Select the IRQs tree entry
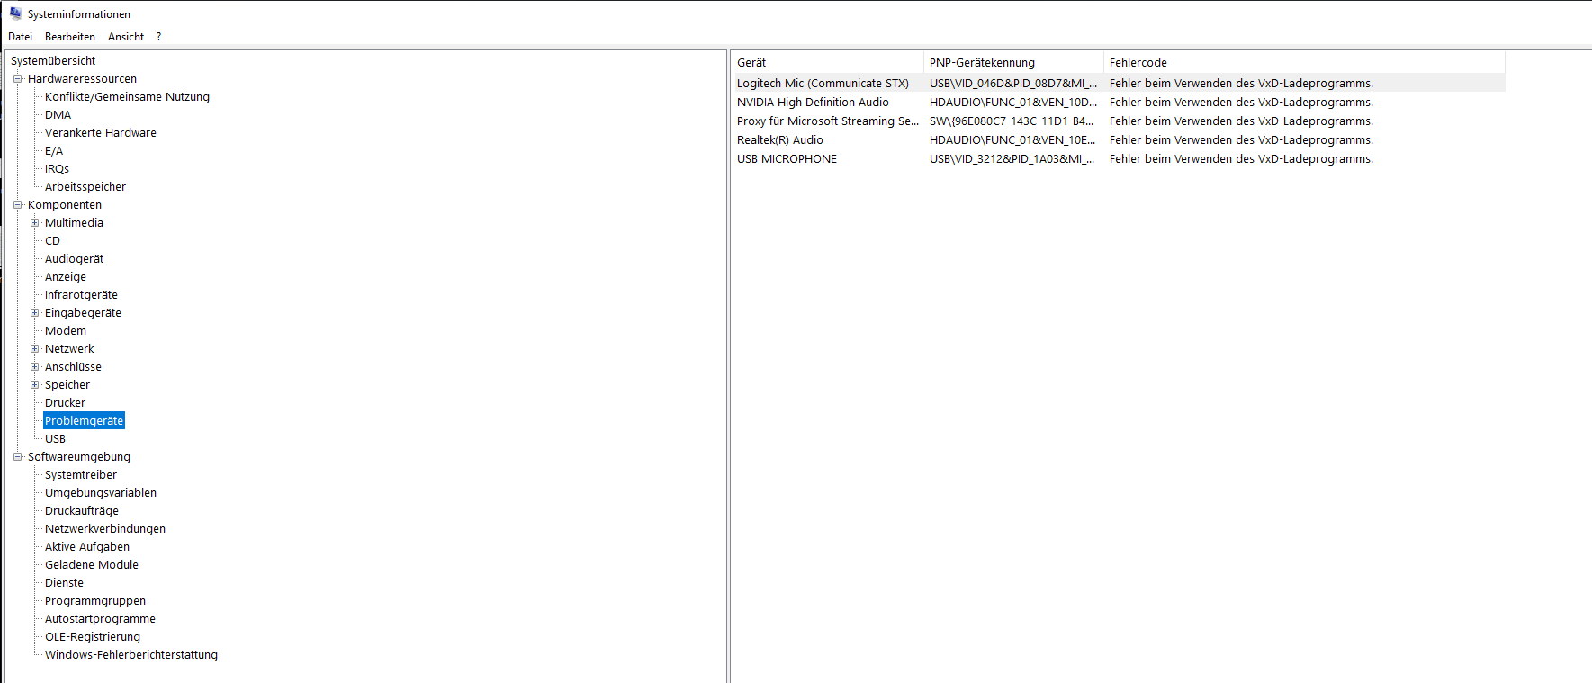Image resolution: width=1592 pixels, height=683 pixels. [57, 169]
